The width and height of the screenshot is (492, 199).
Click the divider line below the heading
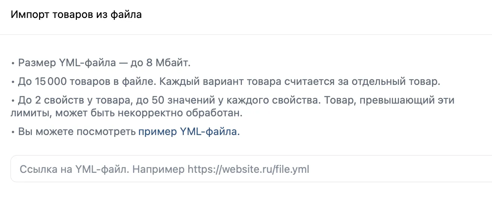tap(246, 34)
